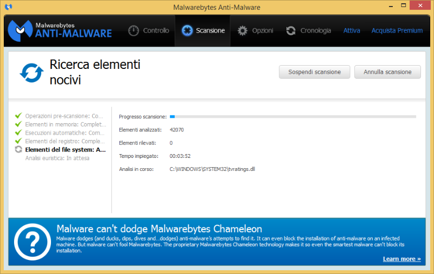Select the Elementi del file system step
Viewport: 434px width, 274px height.
(x=65, y=150)
